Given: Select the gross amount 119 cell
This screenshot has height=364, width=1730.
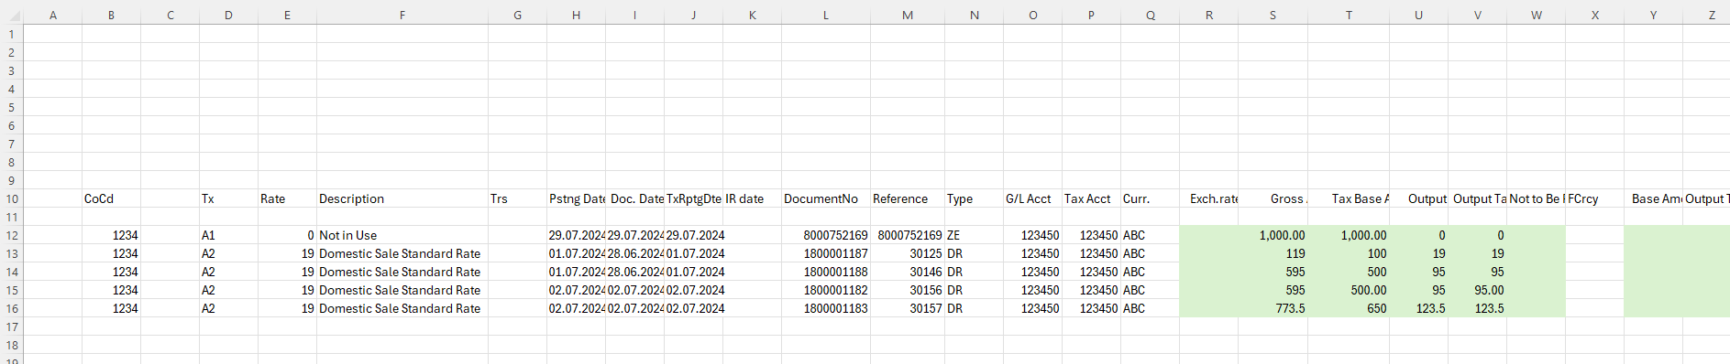Looking at the screenshot, I should coord(1273,253).
